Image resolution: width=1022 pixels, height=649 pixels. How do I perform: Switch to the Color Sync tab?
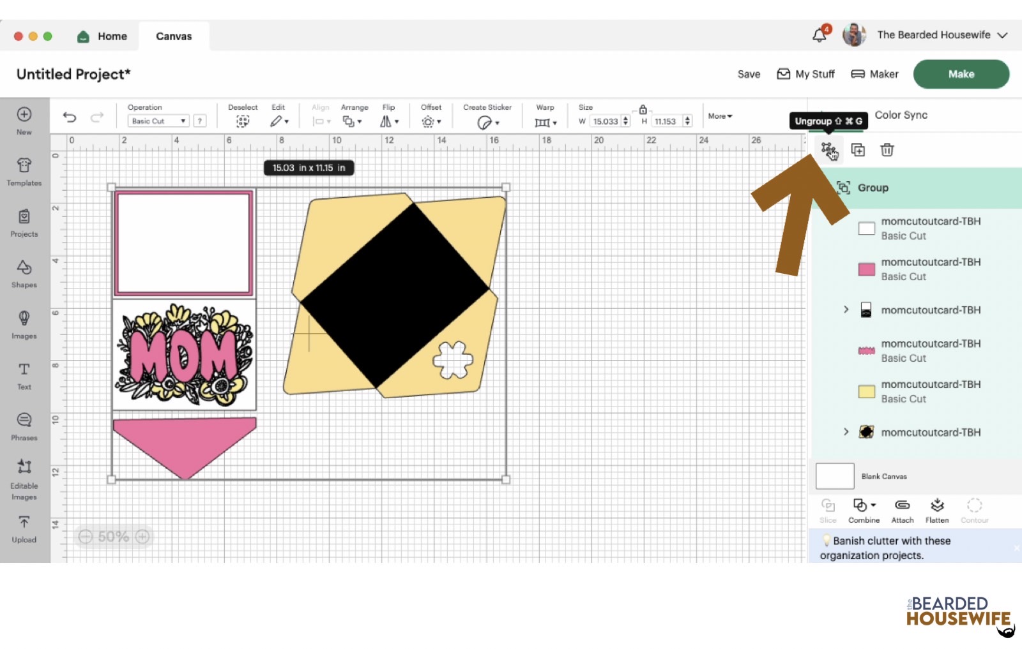(901, 115)
